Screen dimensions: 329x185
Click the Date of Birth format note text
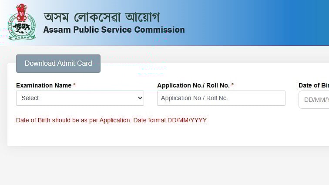(112, 120)
